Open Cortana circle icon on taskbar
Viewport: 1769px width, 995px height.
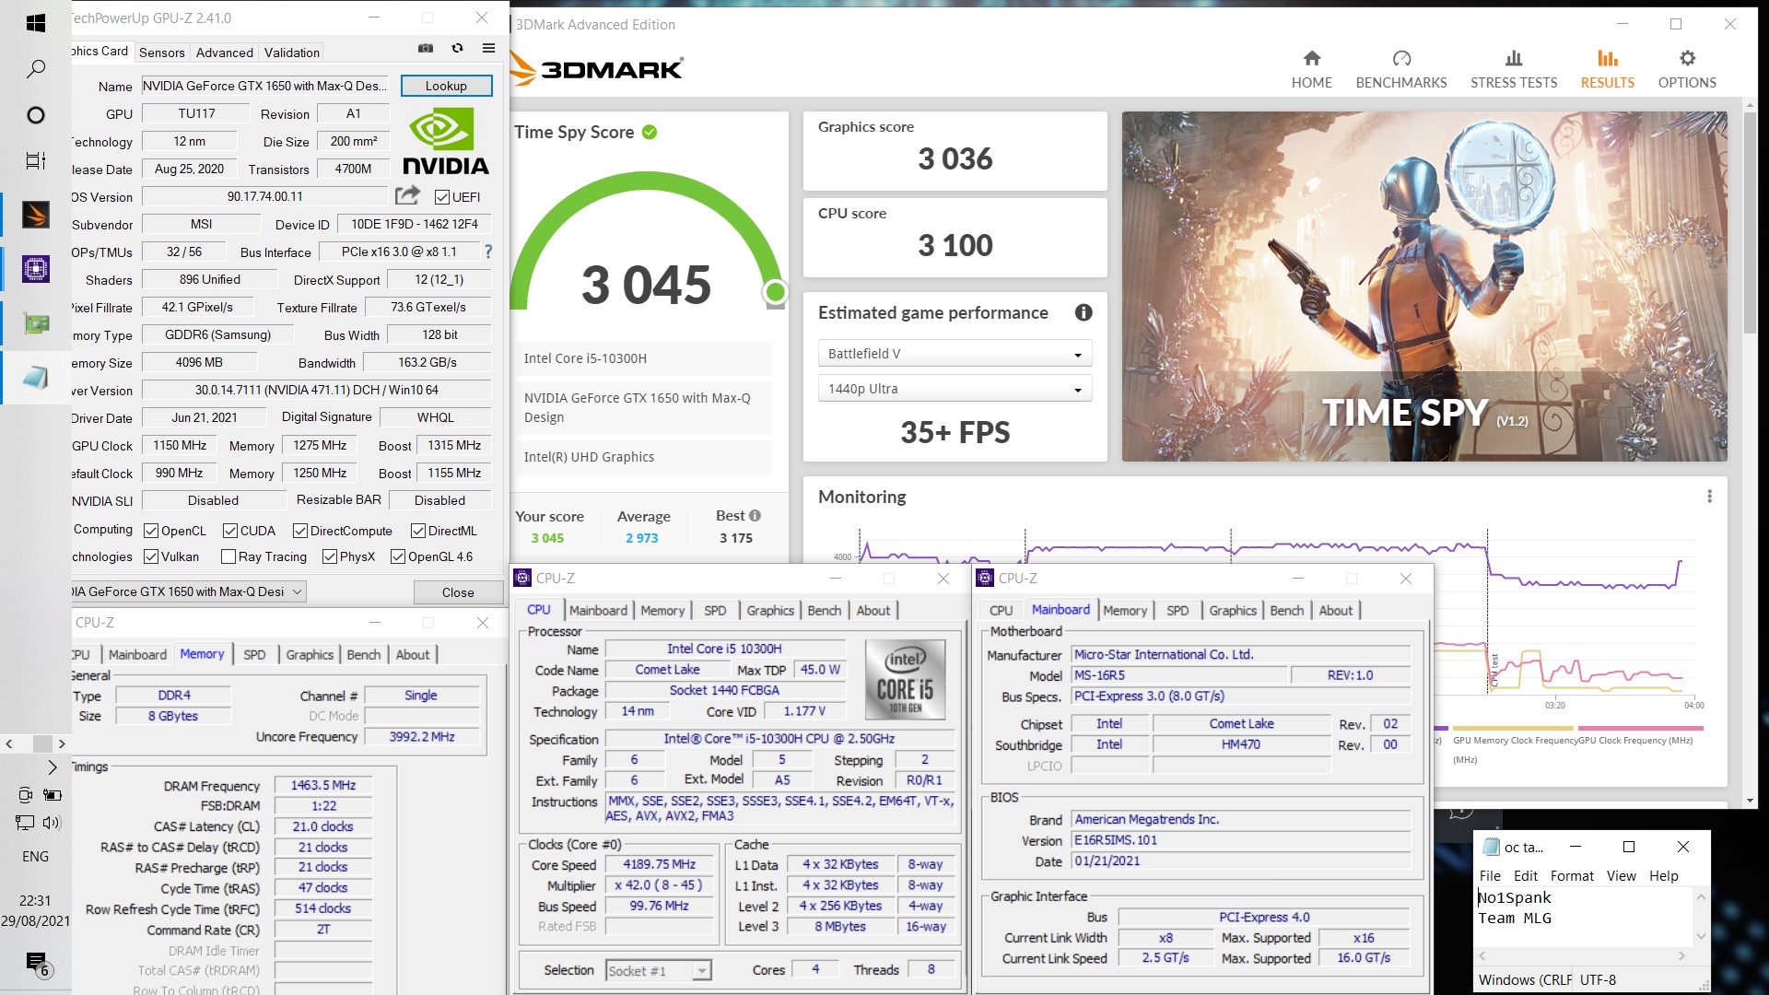(x=35, y=115)
